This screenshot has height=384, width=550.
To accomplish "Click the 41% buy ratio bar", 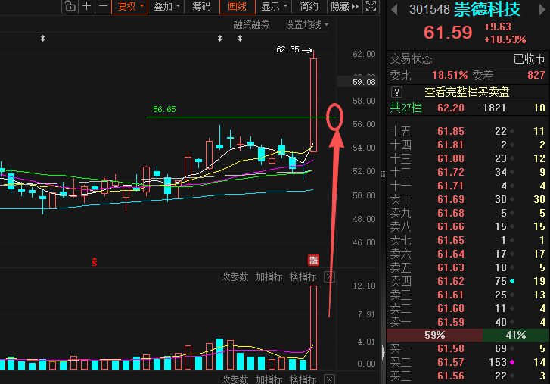I will tap(516, 335).
